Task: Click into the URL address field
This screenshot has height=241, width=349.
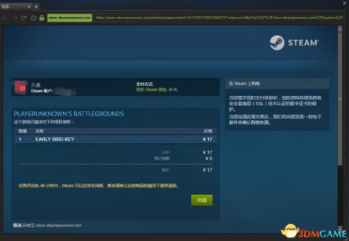Action: (x=219, y=17)
